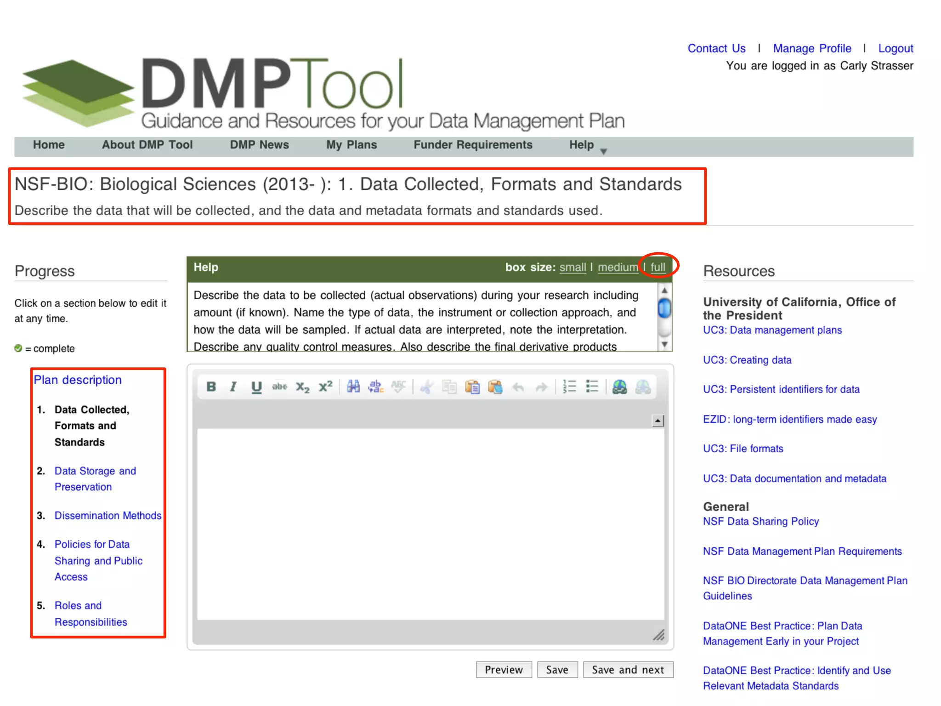Toggle underline formatting in the editor

click(256, 387)
